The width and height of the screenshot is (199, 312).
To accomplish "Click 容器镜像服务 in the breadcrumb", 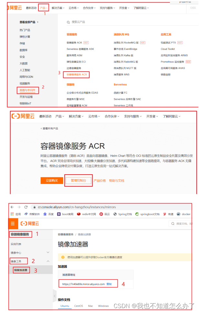I will [66, 235].
